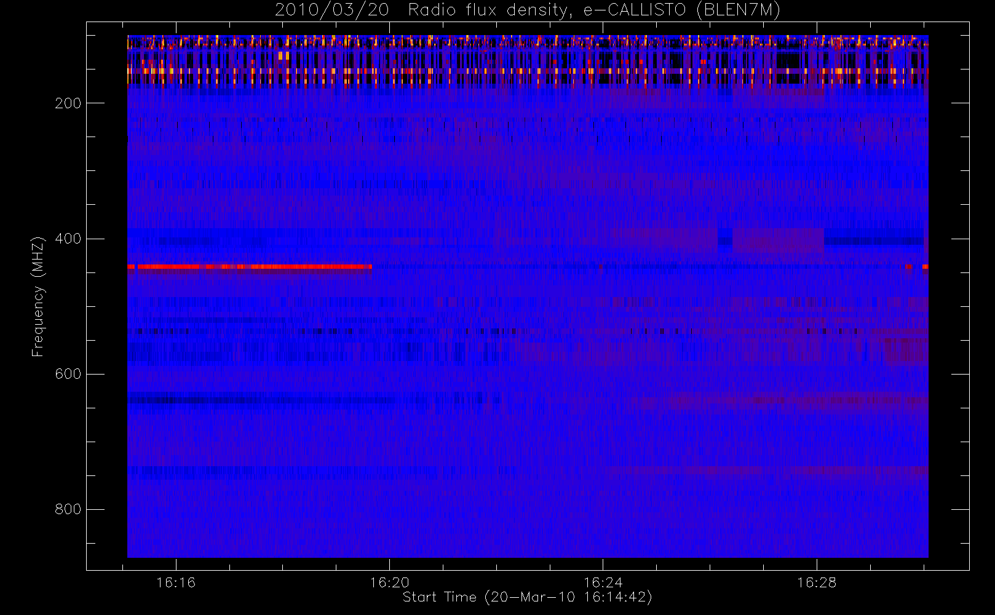Click the 16:24 time tick label
Screen dimensions: 995x615
pos(603,582)
